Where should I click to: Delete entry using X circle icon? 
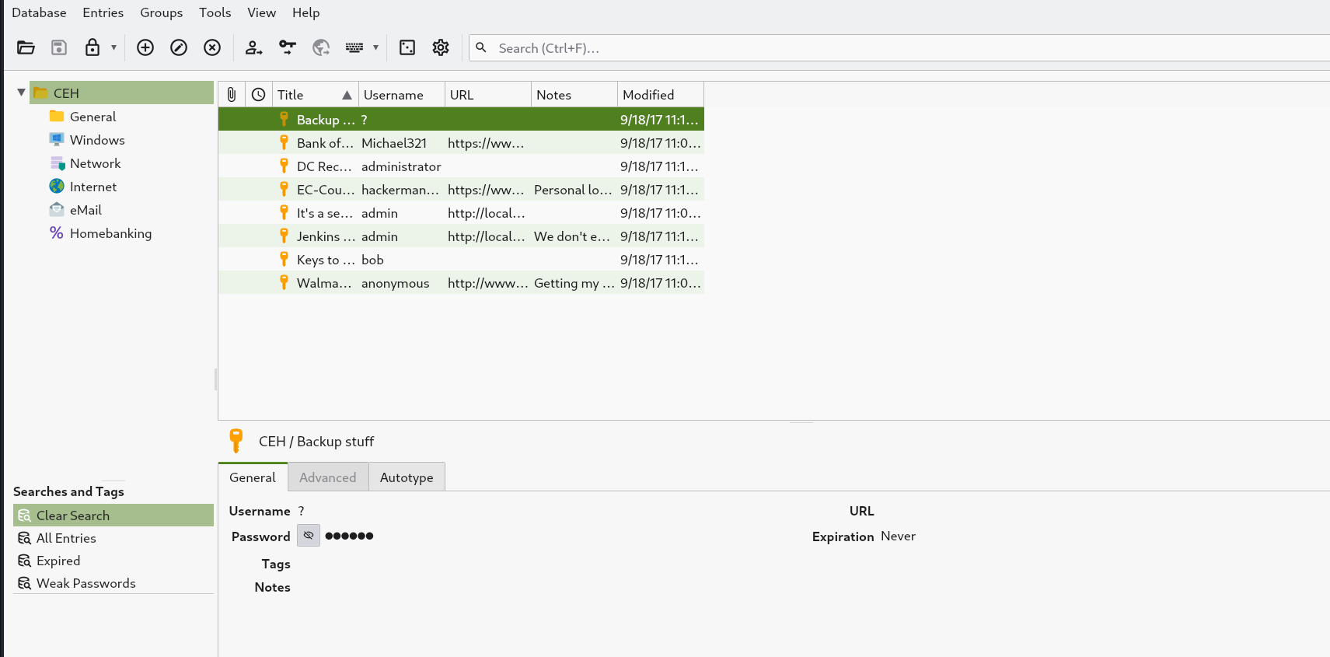(x=212, y=47)
